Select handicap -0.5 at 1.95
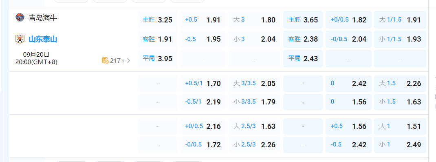 (203, 39)
